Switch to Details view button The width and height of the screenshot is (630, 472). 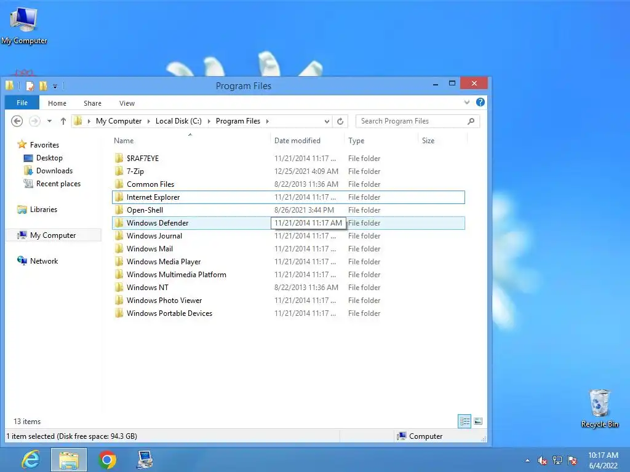tap(465, 421)
